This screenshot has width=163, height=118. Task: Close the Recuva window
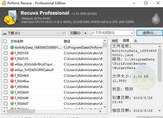tap(158, 3)
